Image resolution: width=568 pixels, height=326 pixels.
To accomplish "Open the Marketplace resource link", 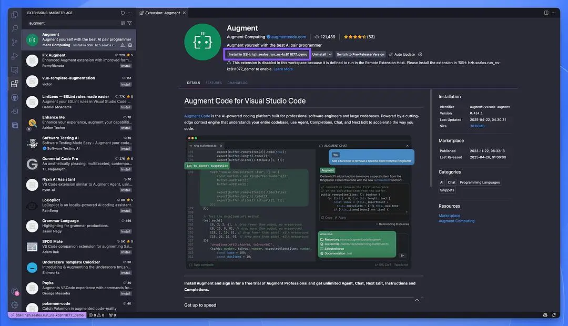I will point(449,216).
